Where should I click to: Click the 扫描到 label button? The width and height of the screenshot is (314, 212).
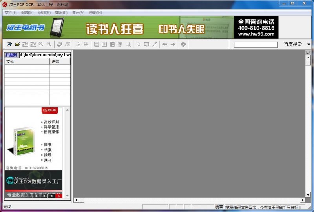(x=12, y=55)
